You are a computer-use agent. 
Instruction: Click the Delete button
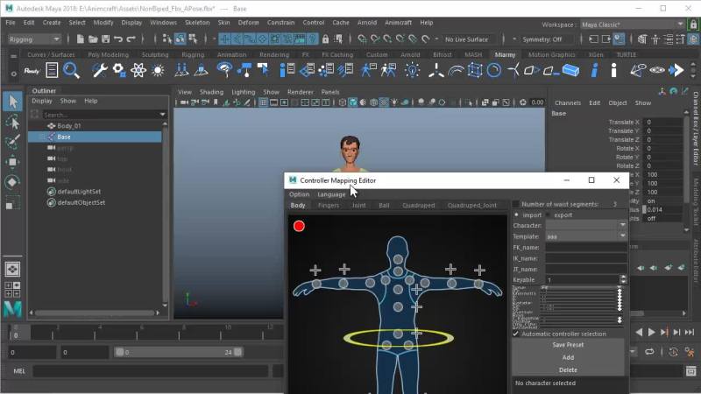[x=568, y=369]
